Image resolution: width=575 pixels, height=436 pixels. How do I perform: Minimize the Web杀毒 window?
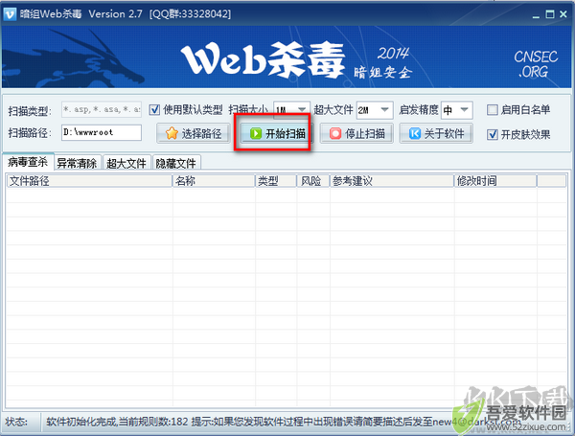(x=536, y=14)
